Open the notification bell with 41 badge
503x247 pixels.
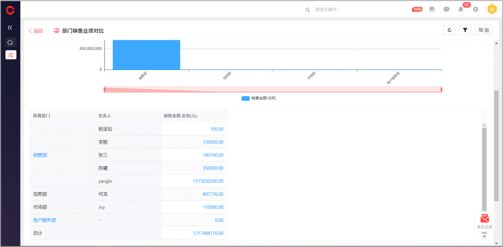(461, 9)
